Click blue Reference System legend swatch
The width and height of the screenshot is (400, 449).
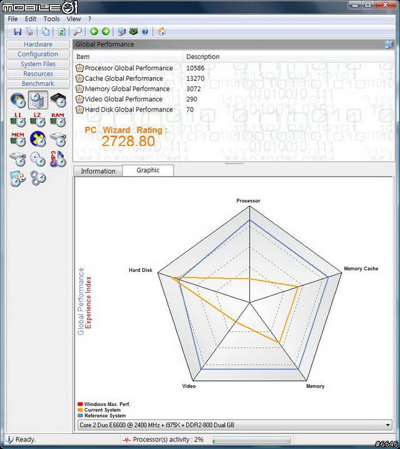[80, 415]
